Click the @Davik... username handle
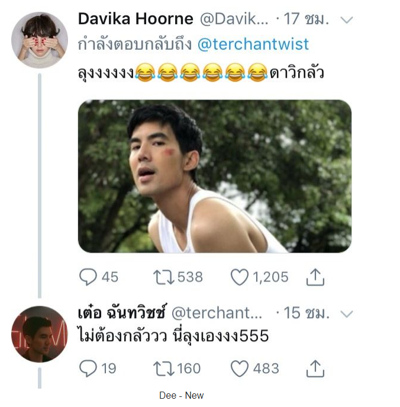 [234, 19]
